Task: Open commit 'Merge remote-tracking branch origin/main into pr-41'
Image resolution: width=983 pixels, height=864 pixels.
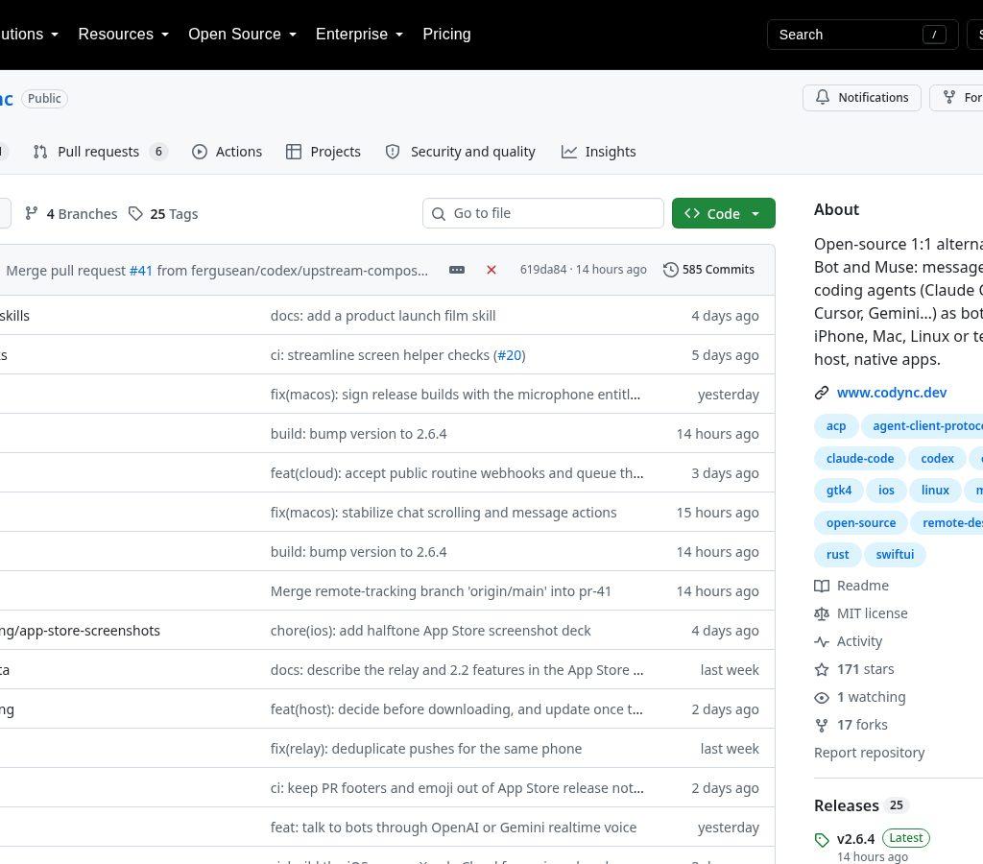Action: point(441,591)
